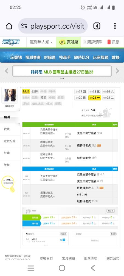This screenshot has width=124, height=276.
Task: Open the tab switcher showing 4 tabs
Action: point(97,26)
